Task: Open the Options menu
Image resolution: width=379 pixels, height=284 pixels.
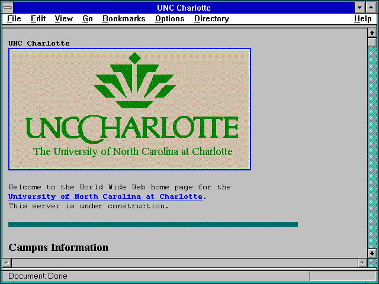Action: pos(170,19)
